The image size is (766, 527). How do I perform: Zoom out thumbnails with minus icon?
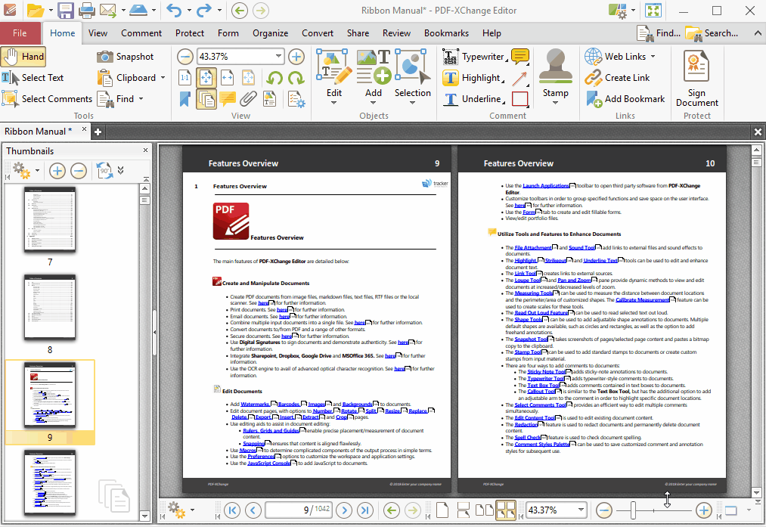[79, 170]
